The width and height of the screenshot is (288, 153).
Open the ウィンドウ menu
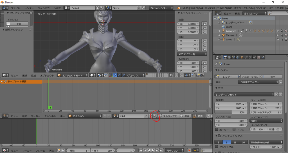pos(44,8)
